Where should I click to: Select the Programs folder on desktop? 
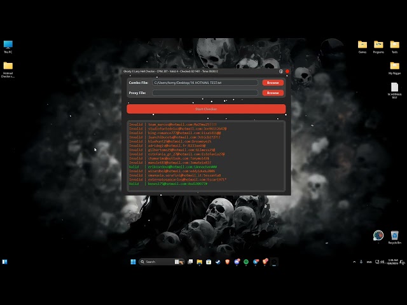click(378, 47)
